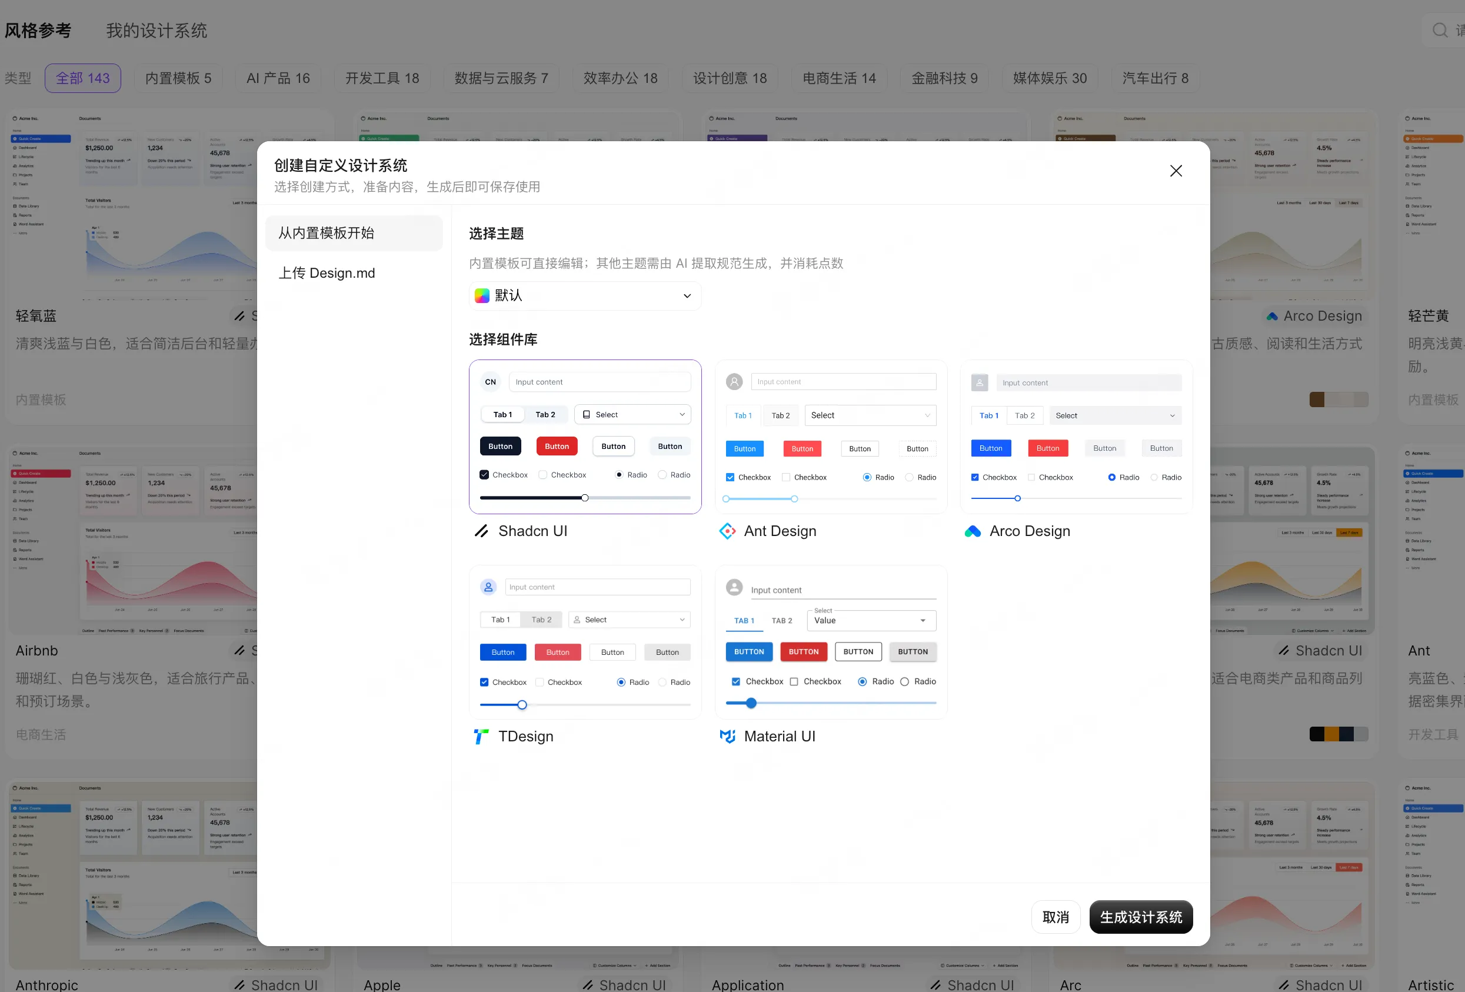Click the rainbow default theme icon
1465x992 pixels.
tap(482, 295)
